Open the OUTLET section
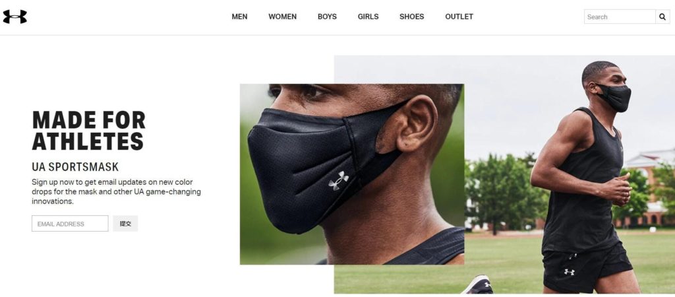Image resolution: width=675 pixels, height=297 pixels. 459,16
